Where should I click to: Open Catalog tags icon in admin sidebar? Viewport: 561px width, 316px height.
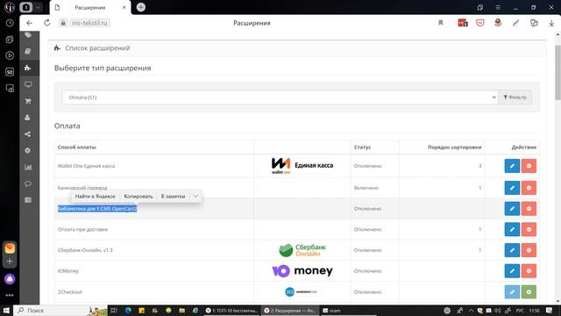28,35
